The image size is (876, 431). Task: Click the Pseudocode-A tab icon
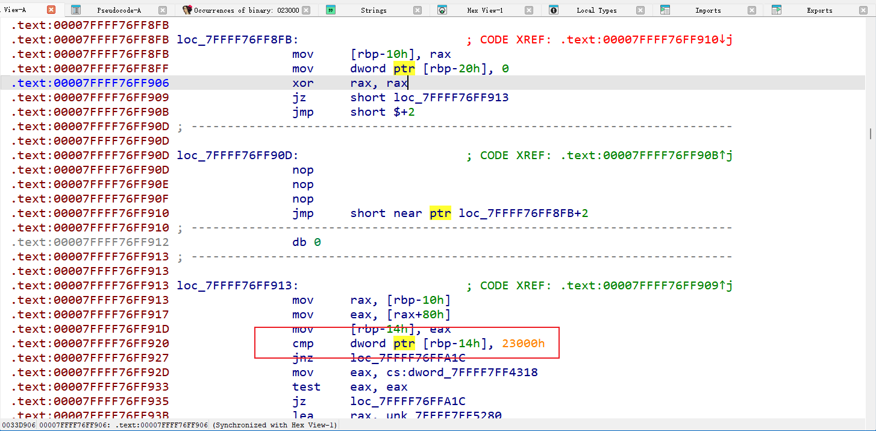tap(76, 10)
